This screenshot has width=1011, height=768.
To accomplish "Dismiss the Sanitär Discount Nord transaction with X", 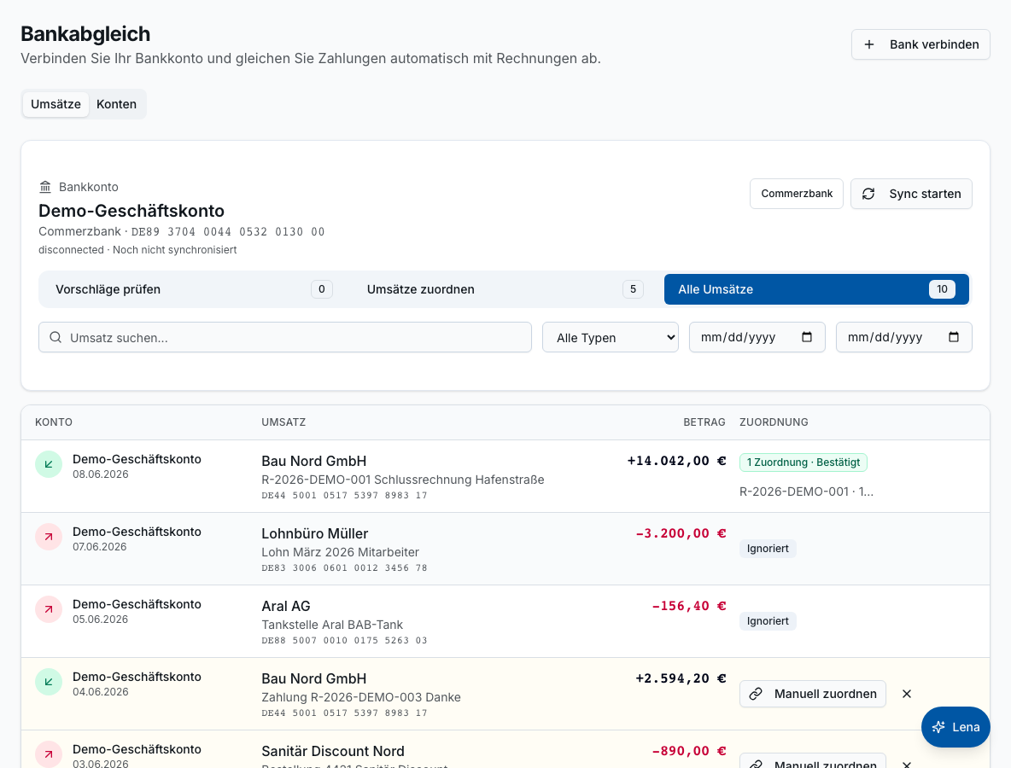I will click(x=907, y=764).
